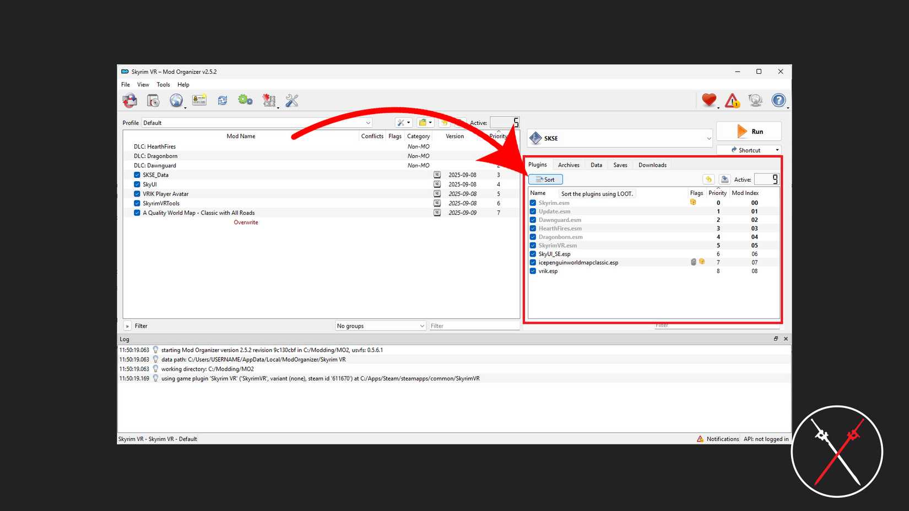The height and width of the screenshot is (511, 909).
Task: Click the red heart Endorse icon
Action: click(x=708, y=100)
